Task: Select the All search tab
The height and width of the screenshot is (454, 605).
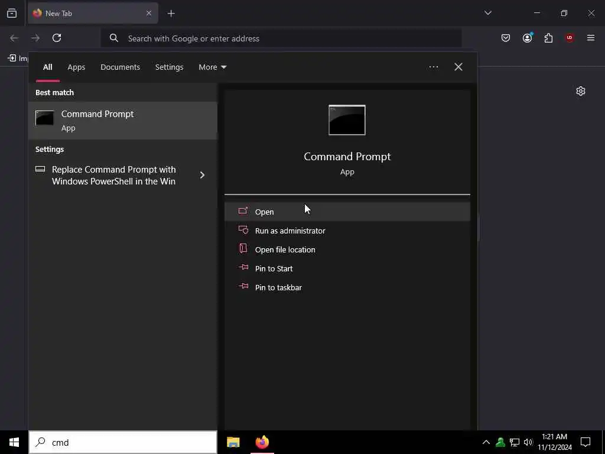Action: [47, 67]
